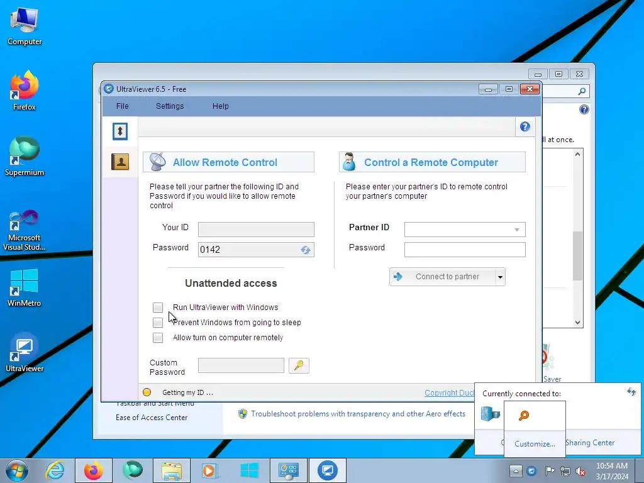Open the Copyright link in status bar
The height and width of the screenshot is (483, 644).
click(449, 392)
